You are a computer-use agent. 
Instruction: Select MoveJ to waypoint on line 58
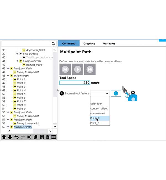coord(28,123)
